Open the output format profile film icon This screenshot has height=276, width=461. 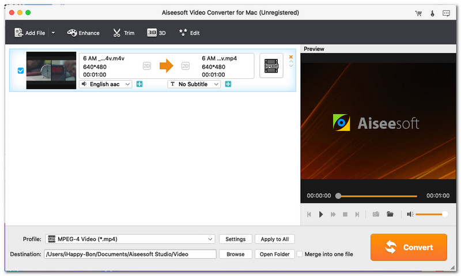271,66
